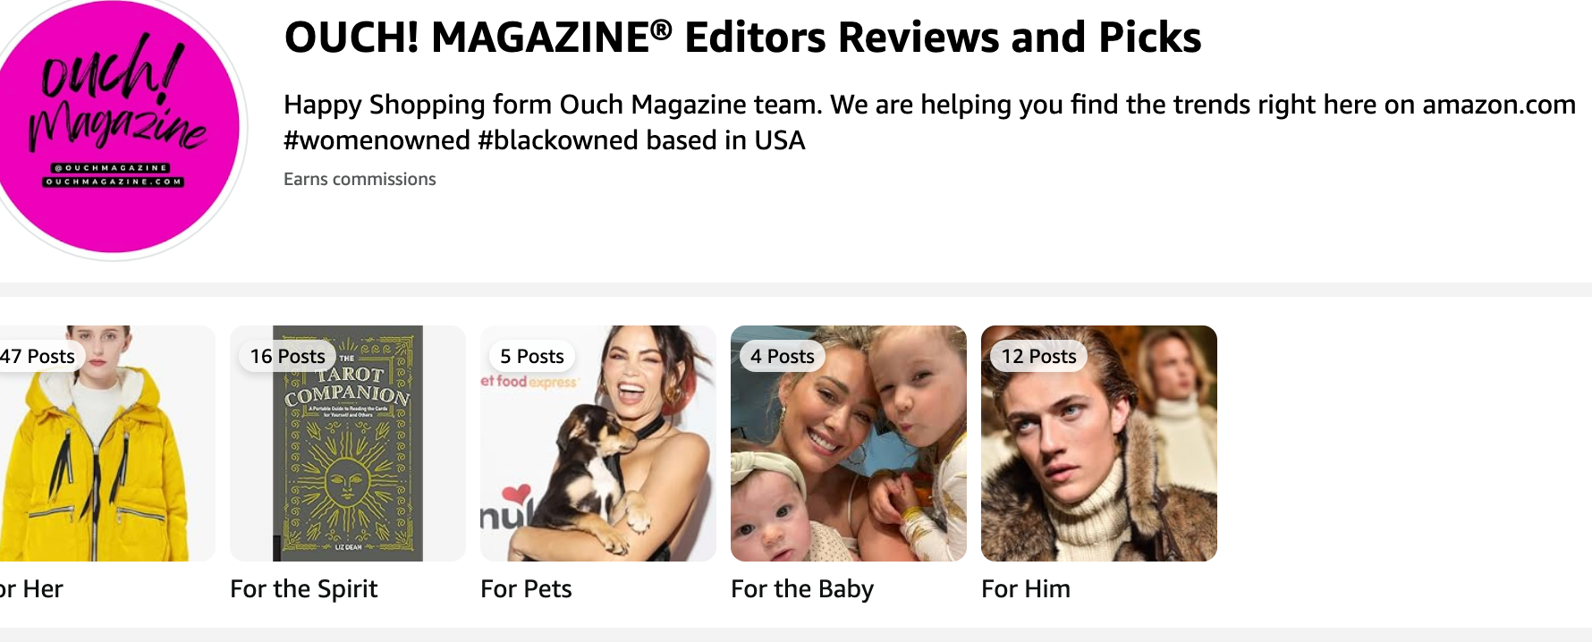This screenshot has width=1592, height=642.
Task: Click the 16 Posts badge
Action: click(287, 356)
